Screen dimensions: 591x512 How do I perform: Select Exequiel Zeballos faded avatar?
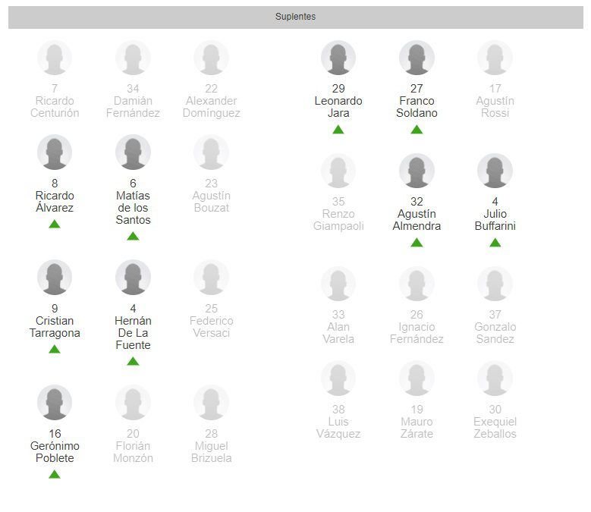click(x=495, y=379)
